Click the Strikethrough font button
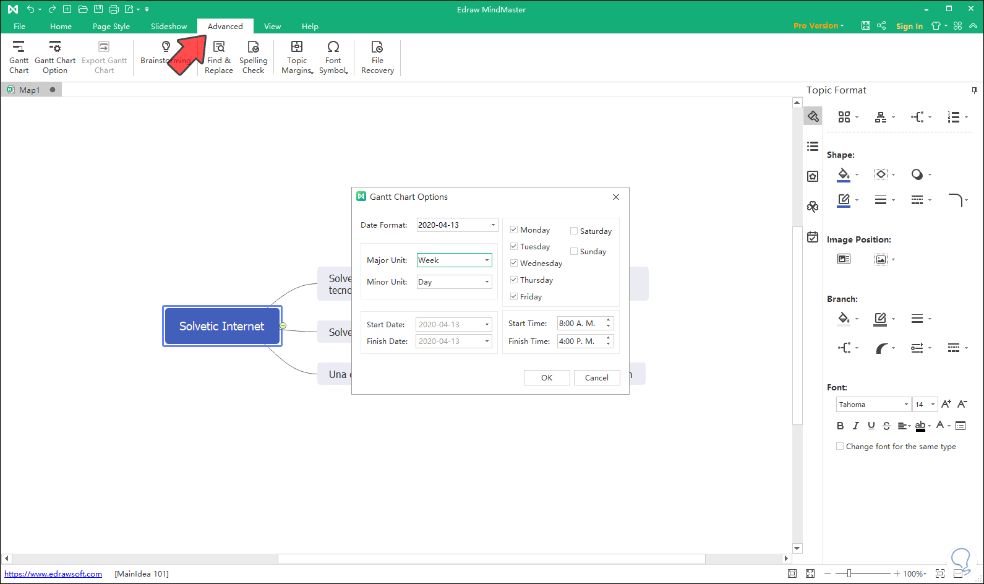 pos(886,426)
